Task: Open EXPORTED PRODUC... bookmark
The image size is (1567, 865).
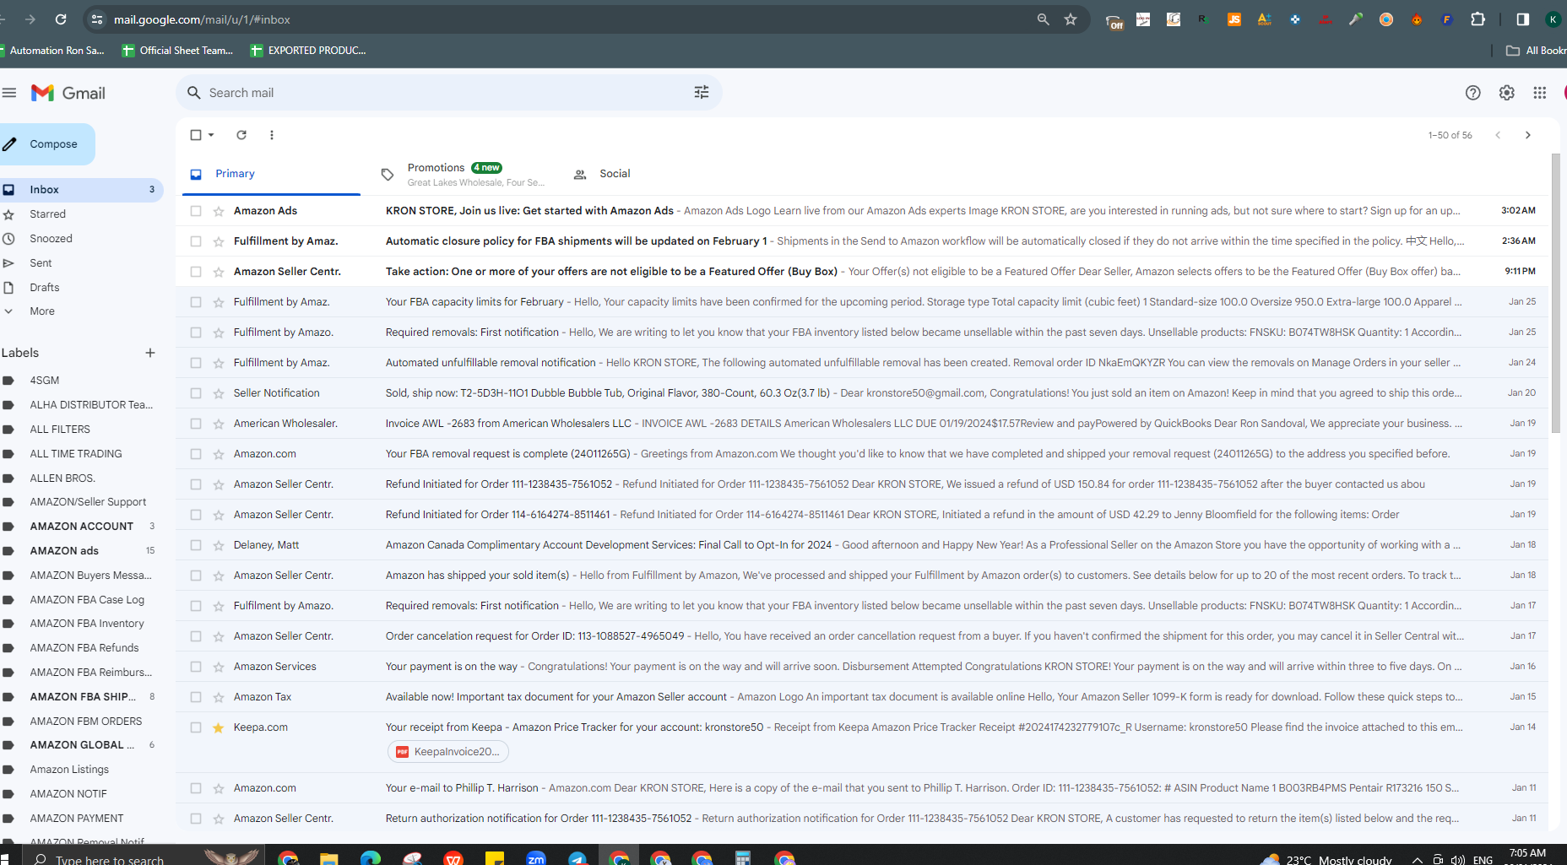Action: (x=308, y=51)
